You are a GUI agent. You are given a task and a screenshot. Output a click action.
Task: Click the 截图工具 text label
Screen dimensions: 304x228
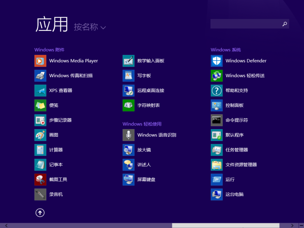coord(58,180)
